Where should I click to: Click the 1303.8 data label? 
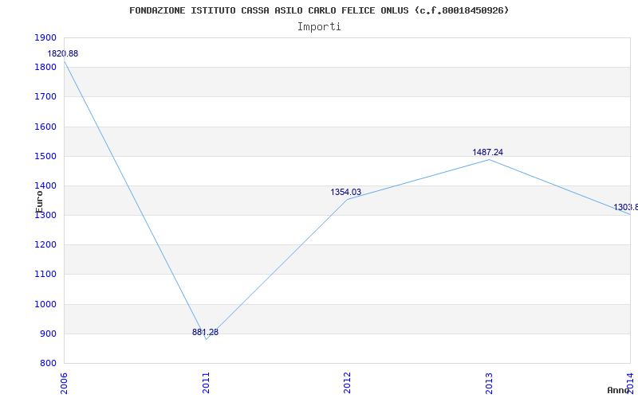pyautogui.click(x=626, y=208)
